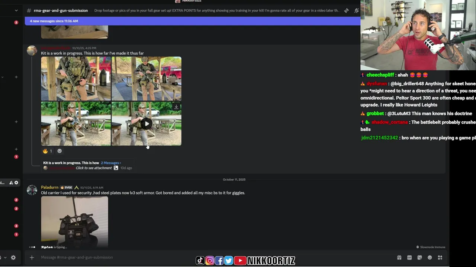Toggle notification settings with the muted bell icon
The image size is (476, 267).
(x=356, y=10)
